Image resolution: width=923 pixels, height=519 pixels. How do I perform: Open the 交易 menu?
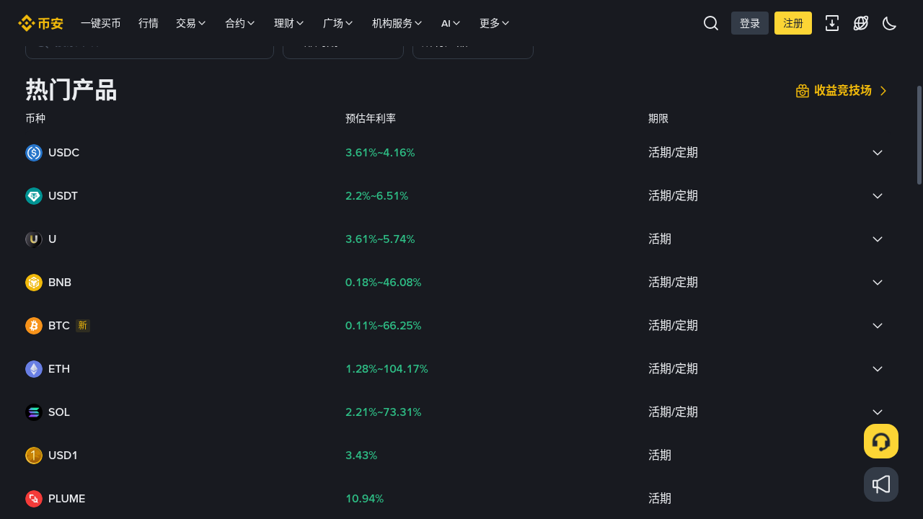click(x=191, y=23)
